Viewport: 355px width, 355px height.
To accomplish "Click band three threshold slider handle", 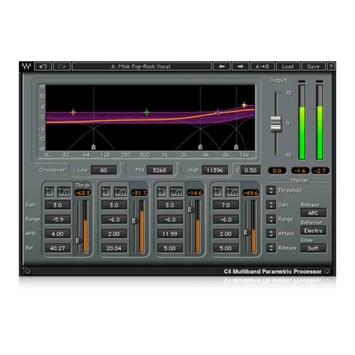I will pos(191,210).
